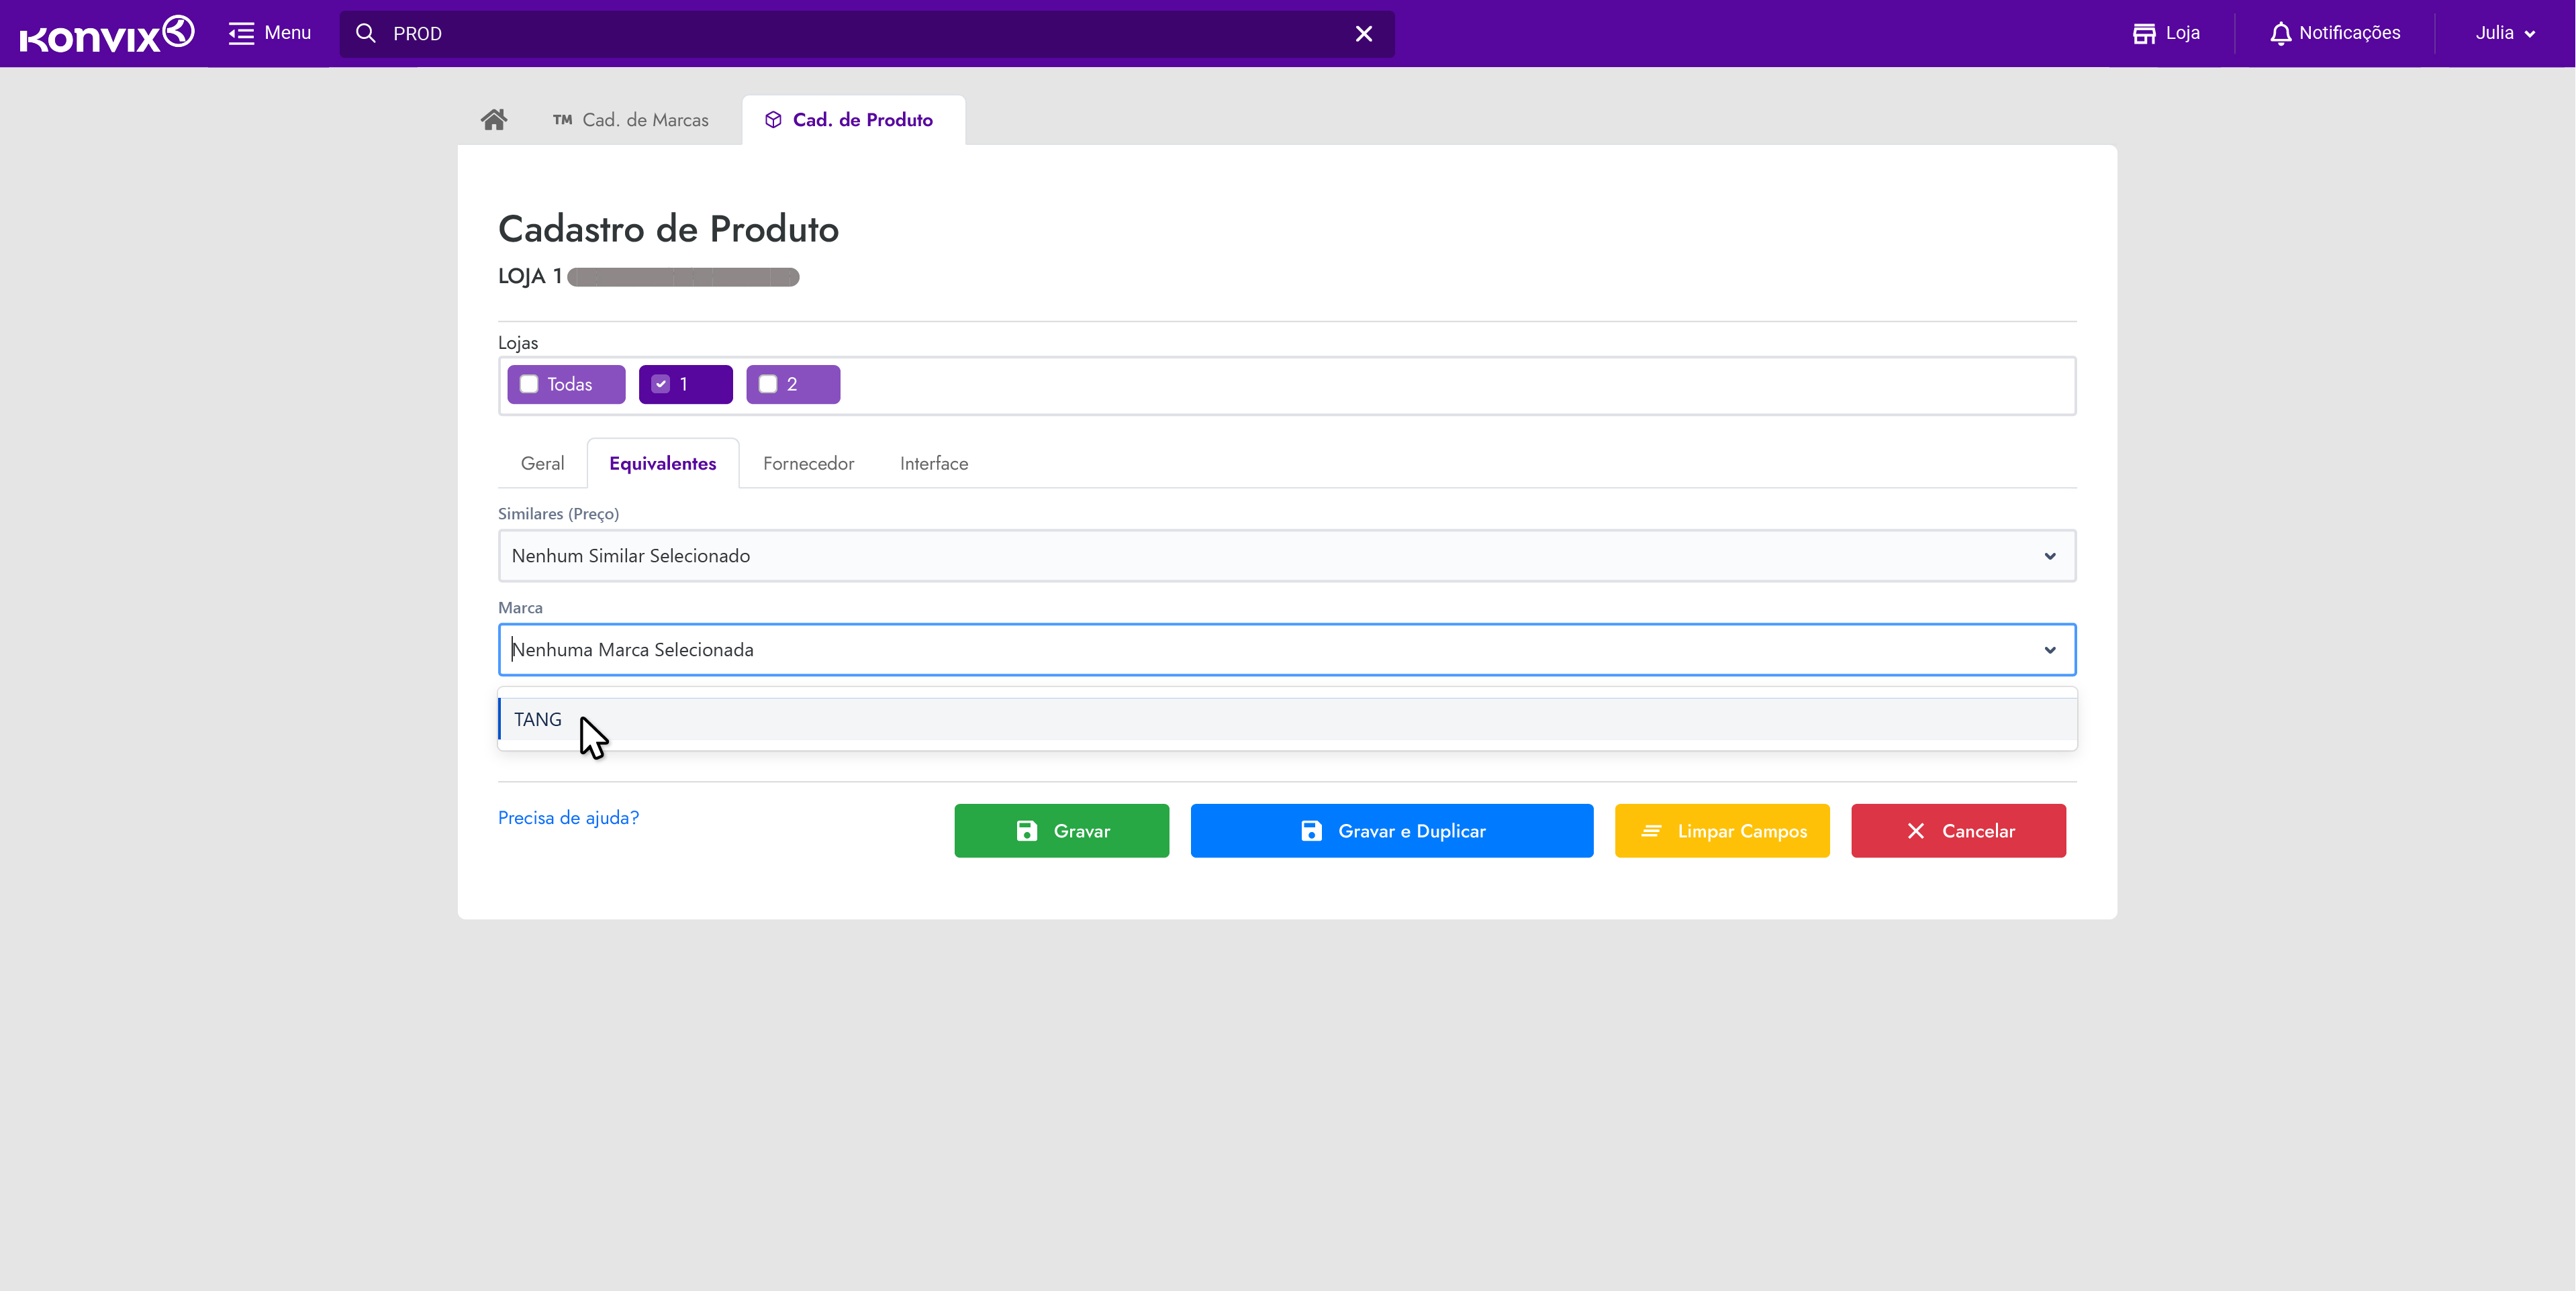Clear the search with X icon
The width and height of the screenshot is (2576, 1291).
pos(1363,34)
